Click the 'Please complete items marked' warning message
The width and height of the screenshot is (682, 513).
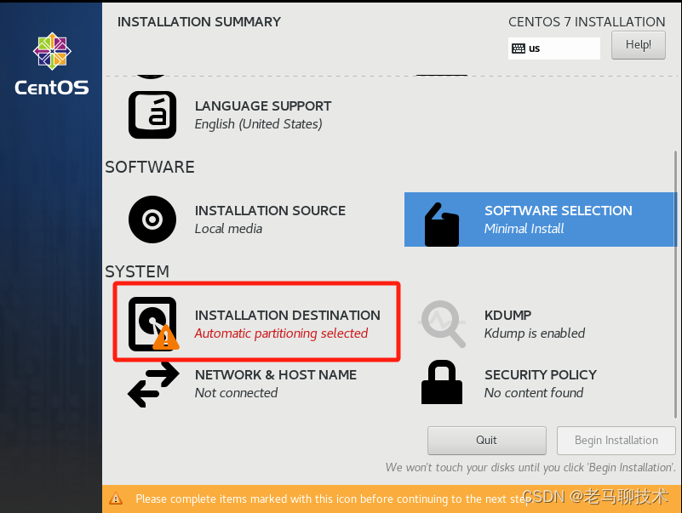click(334, 499)
